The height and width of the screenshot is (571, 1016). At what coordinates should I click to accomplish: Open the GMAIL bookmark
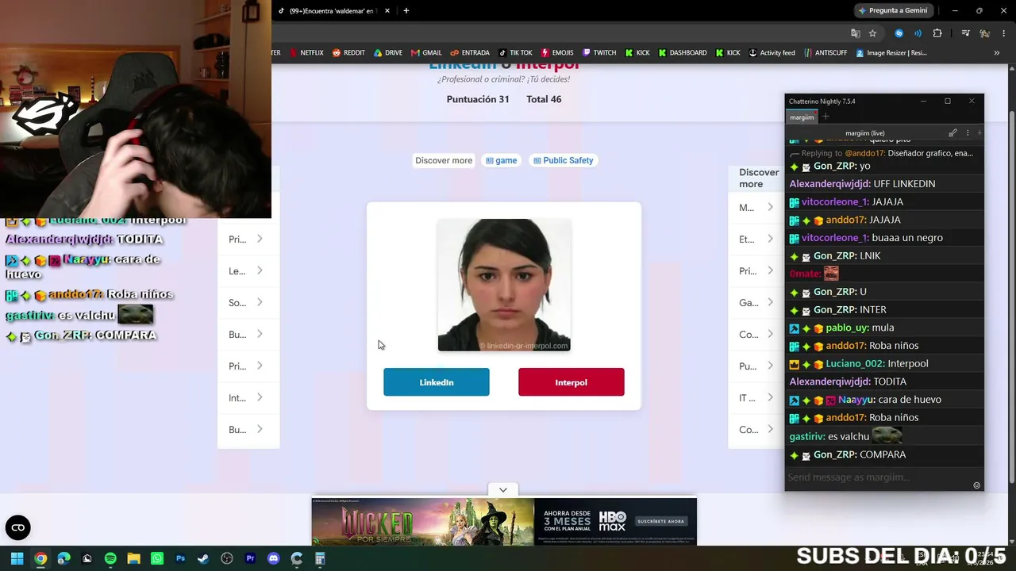pyautogui.click(x=426, y=53)
